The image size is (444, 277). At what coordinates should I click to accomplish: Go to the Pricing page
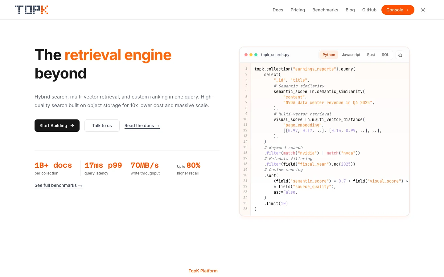[x=298, y=10]
